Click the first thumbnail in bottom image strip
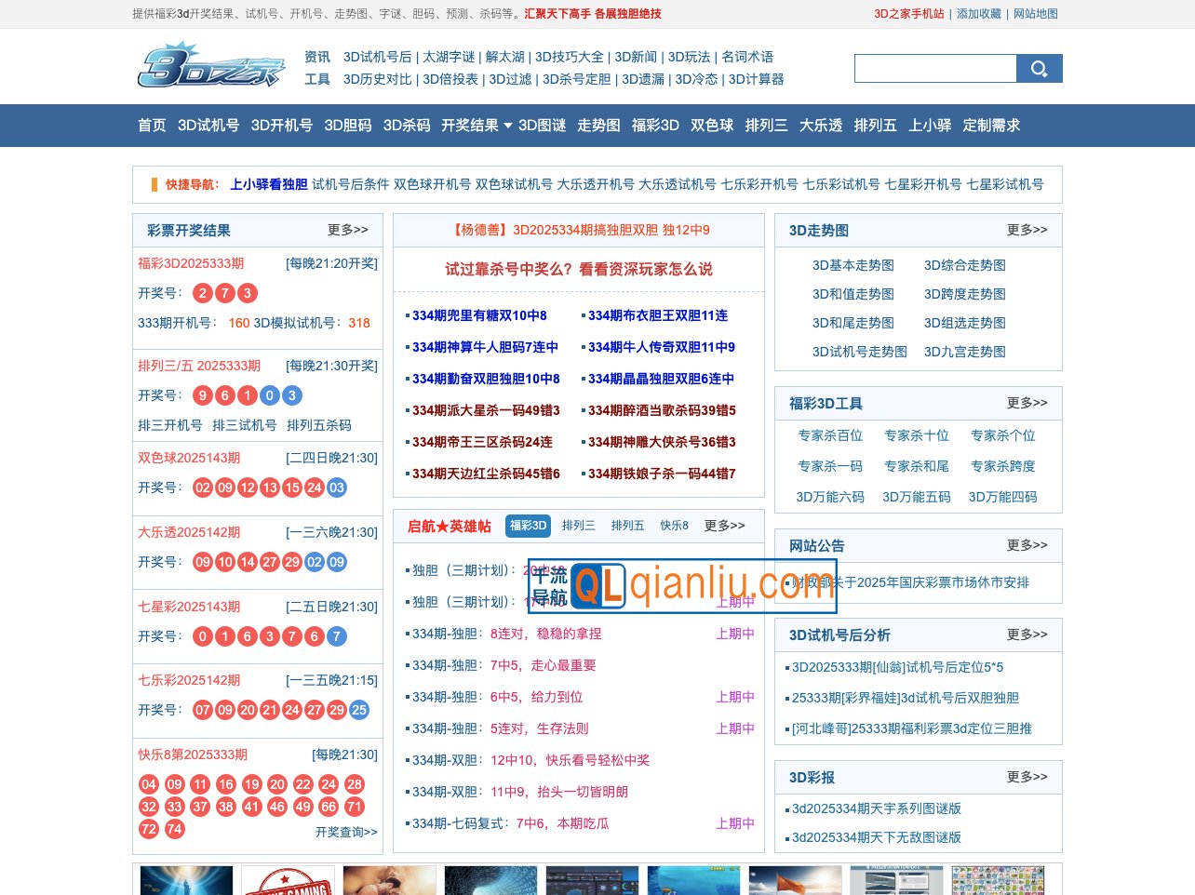Screen dimensions: 1195x895 tap(186, 880)
